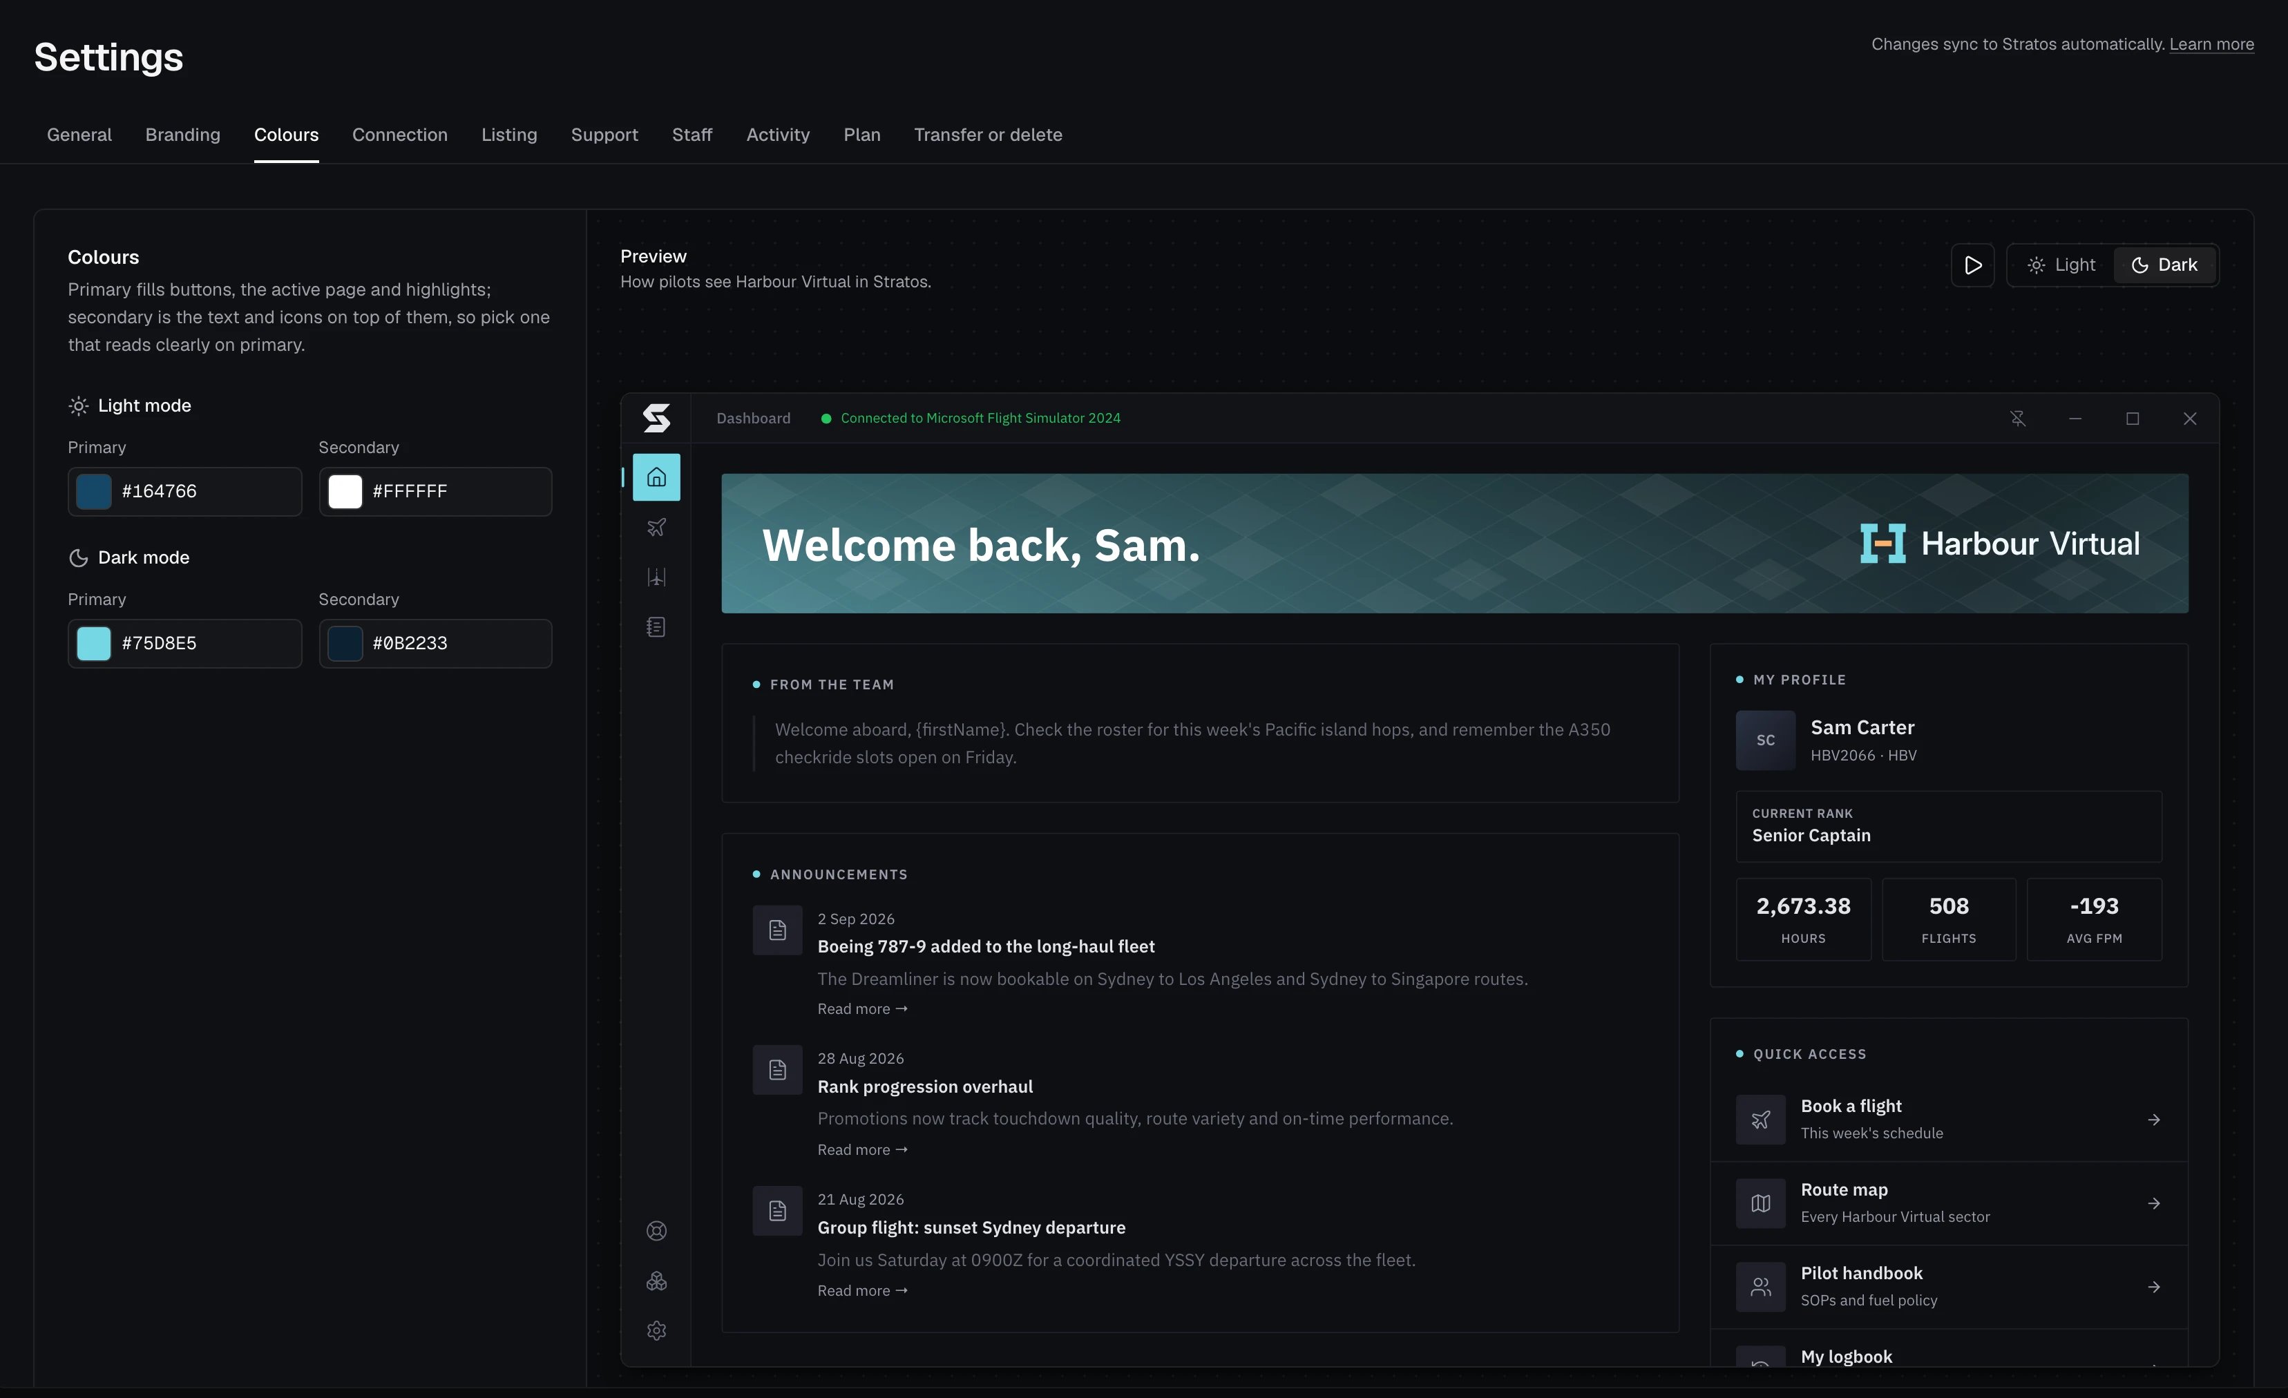The image size is (2288, 1398).
Task: Click Read more under Boeing 787-9 announcement
Action: tap(863, 1009)
